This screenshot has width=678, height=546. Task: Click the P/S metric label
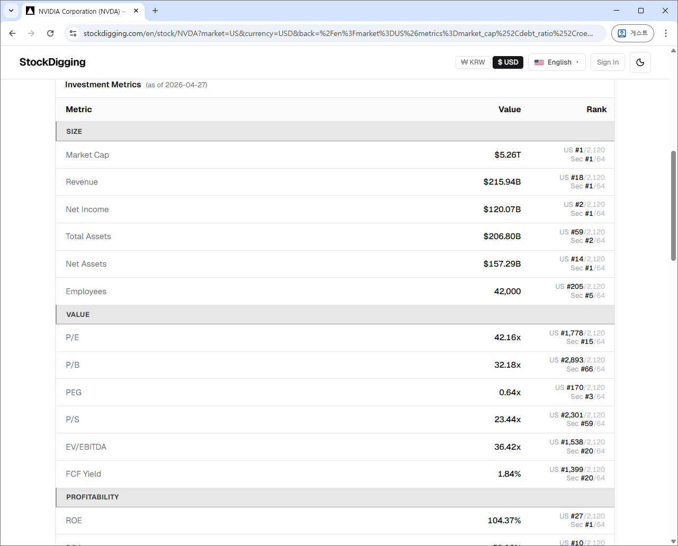coord(73,420)
